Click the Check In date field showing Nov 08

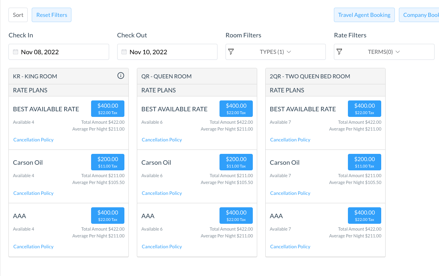[59, 51]
